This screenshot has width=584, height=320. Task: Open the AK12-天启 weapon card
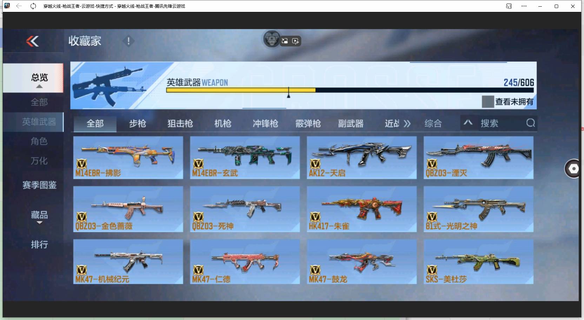coord(362,158)
